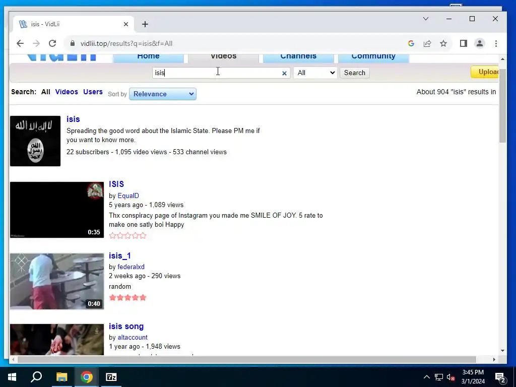Click the vertical page scrollbar
Screen dimensions: 516x387
pos(502,106)
